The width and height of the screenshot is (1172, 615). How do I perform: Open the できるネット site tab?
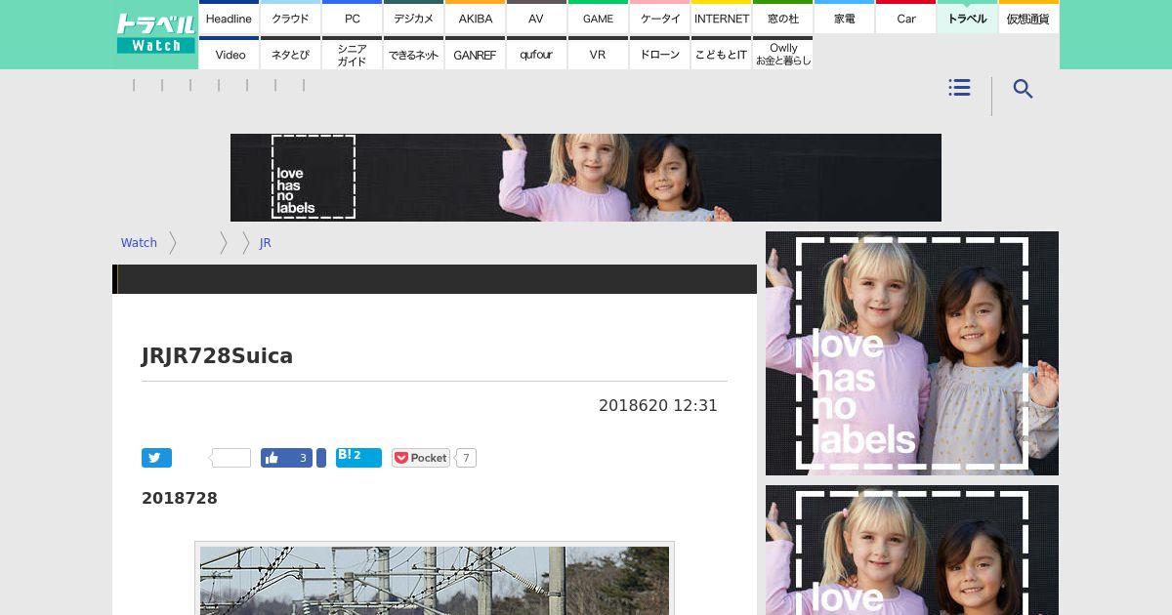413,54
